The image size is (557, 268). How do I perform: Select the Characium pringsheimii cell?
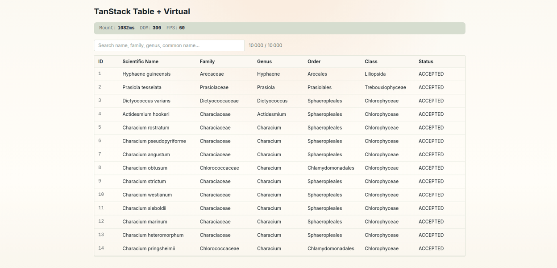[x=149, y=248]
